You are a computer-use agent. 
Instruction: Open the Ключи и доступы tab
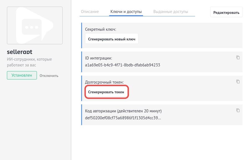[126, 12]
